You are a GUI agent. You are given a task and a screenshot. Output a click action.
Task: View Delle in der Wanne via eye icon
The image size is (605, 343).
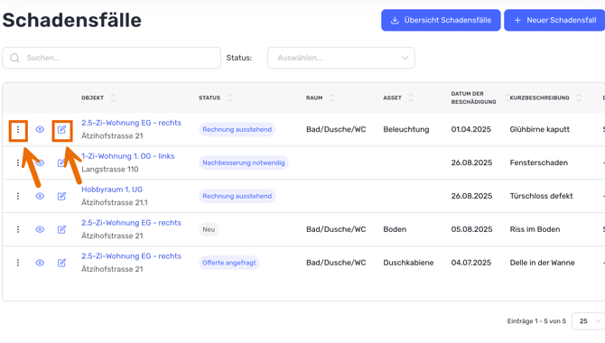pos(40,263)
